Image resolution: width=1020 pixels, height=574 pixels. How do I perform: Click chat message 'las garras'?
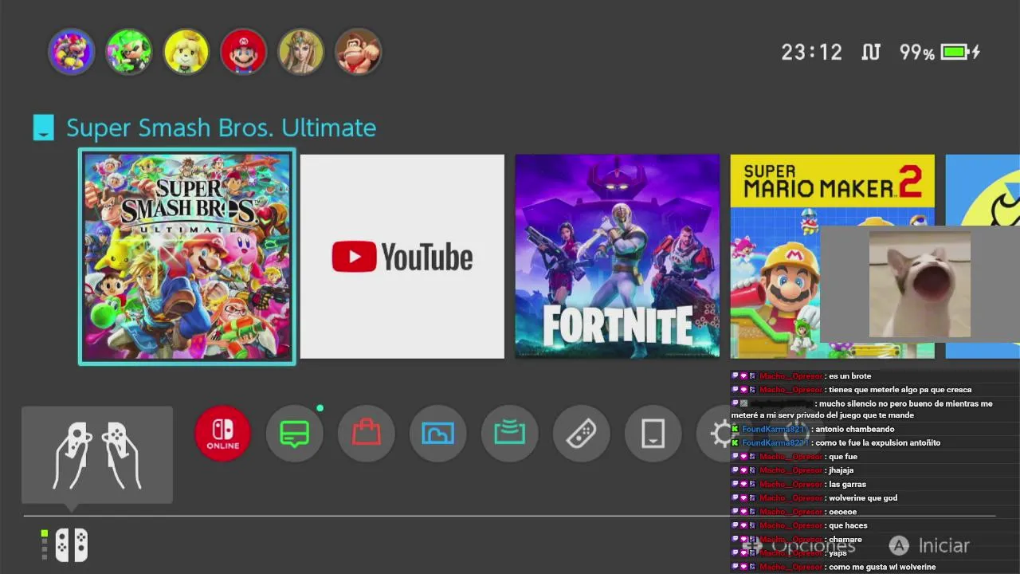coord(847,485)
